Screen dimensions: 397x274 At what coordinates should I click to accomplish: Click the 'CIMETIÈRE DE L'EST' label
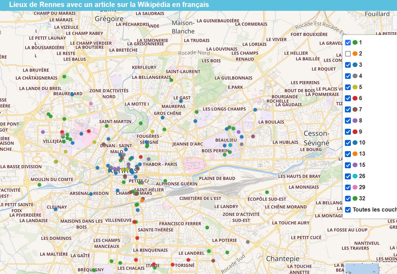click(x=200, y=198)
